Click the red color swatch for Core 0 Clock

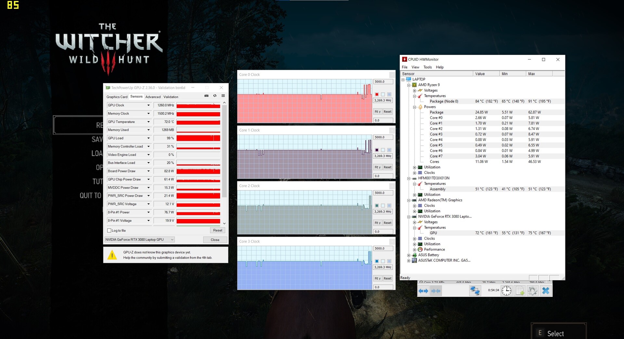[x=377, y=95]
